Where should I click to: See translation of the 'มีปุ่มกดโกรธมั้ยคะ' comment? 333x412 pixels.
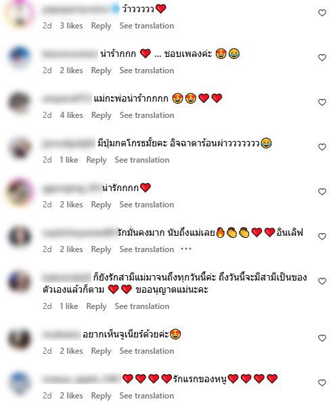click(x=142, y=160)
